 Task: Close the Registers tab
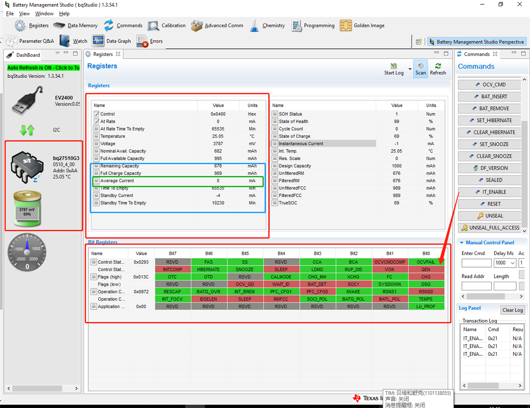(118, 54)
